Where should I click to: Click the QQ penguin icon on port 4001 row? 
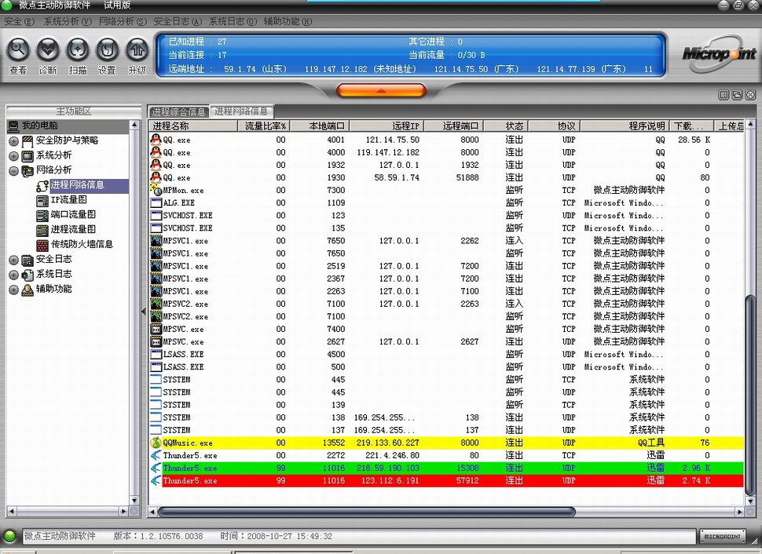156,140
